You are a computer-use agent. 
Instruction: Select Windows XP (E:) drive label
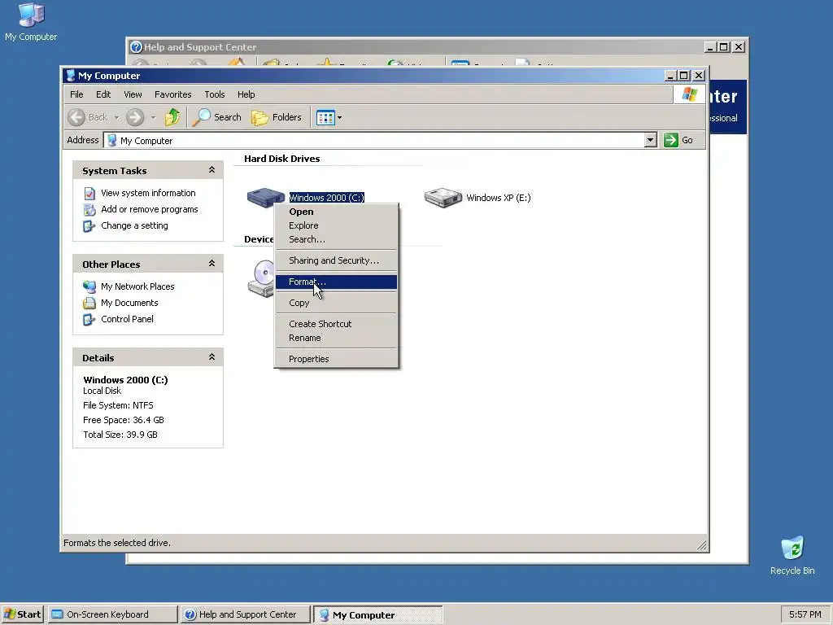499,198
